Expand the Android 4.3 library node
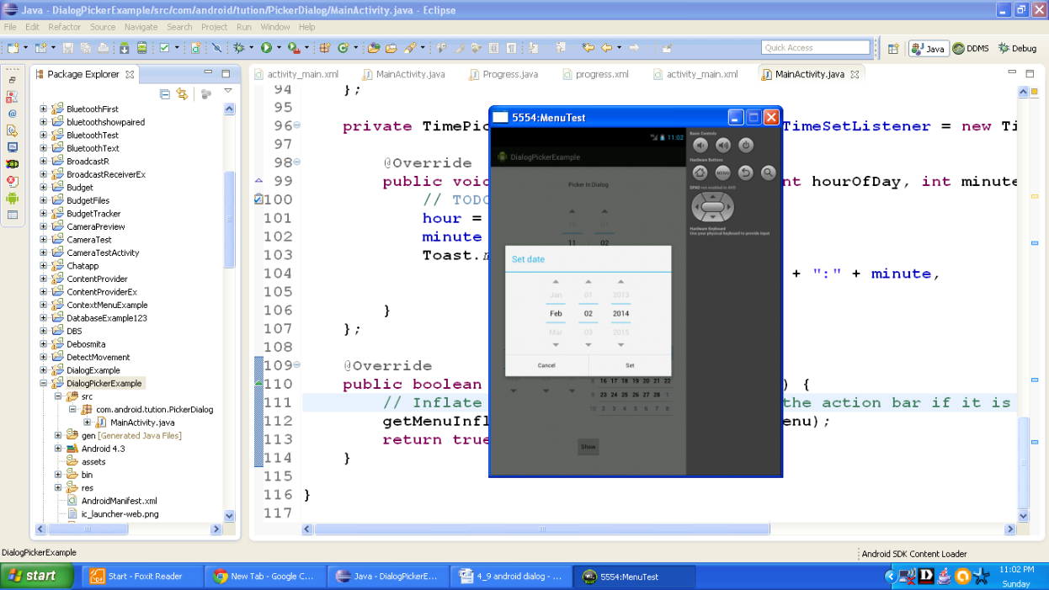Screen dimensions: 1049x590 pyautogui.click(x=58, y=449)
